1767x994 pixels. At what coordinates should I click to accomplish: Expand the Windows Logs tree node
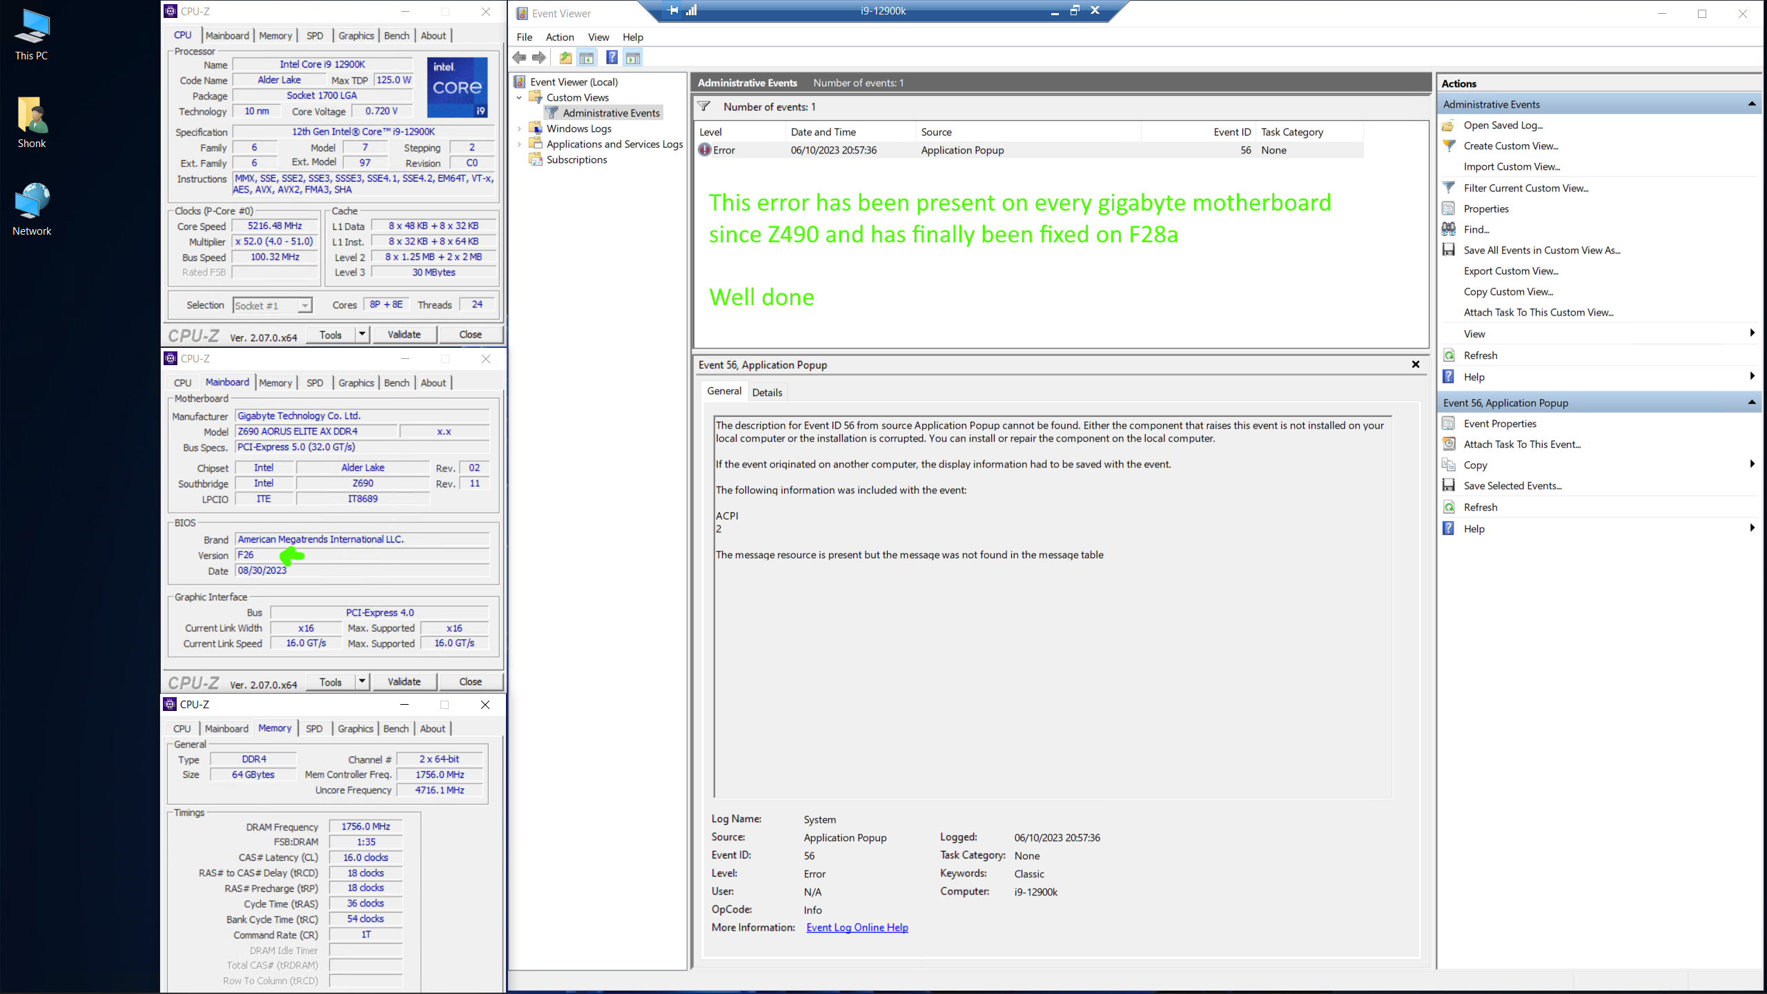tap(520, 128)
